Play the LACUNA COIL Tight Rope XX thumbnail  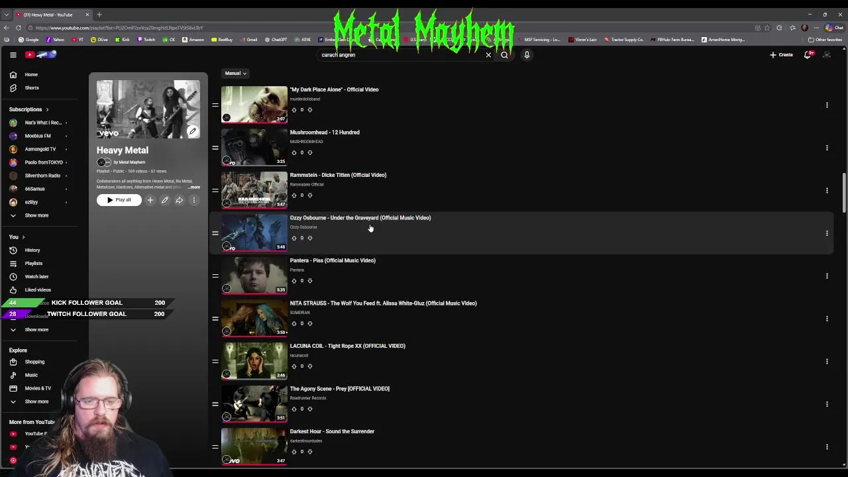pyautogui.click(x=254, y=361)
